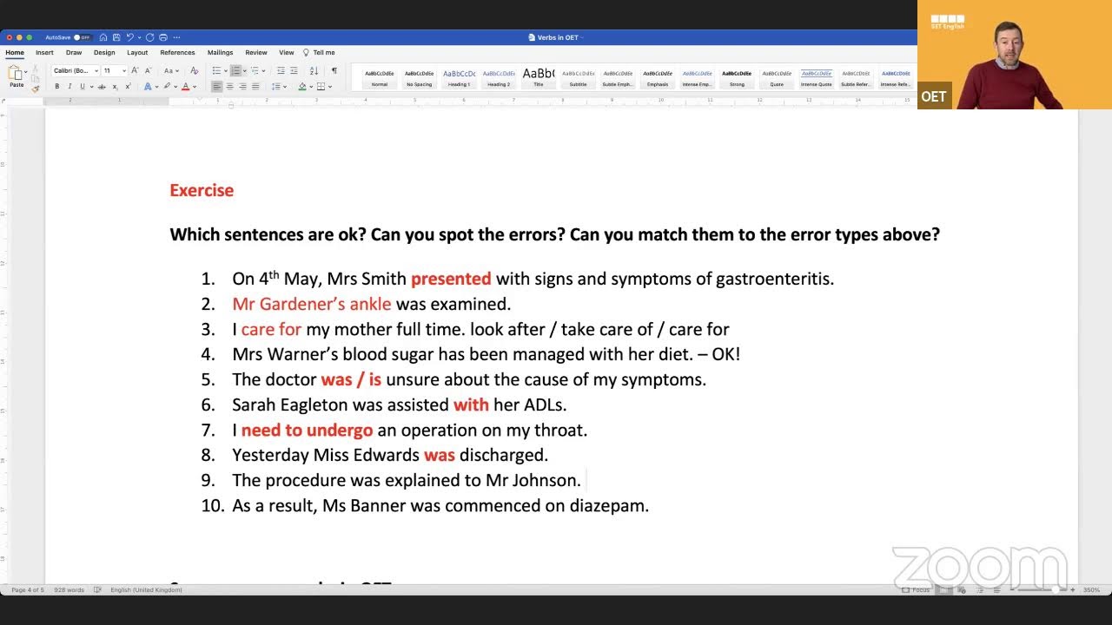Screen dimensions: 1112x625
Task: Toggle the AutoSave switch
Action: [x=83, y=37]
